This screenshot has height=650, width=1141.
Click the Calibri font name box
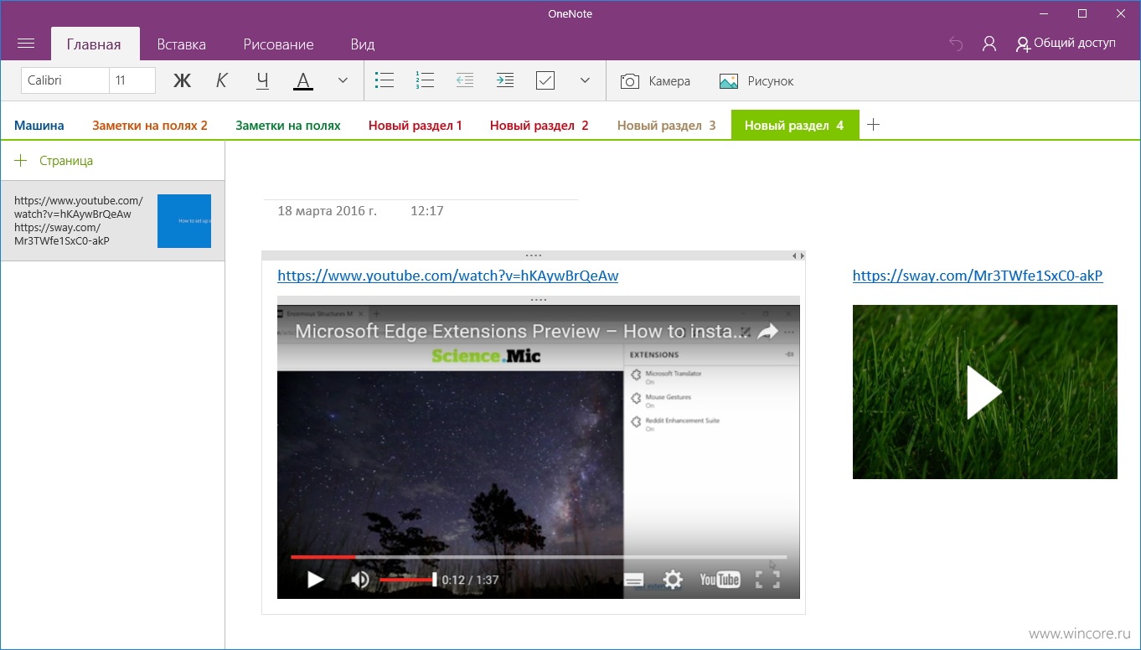65,80
